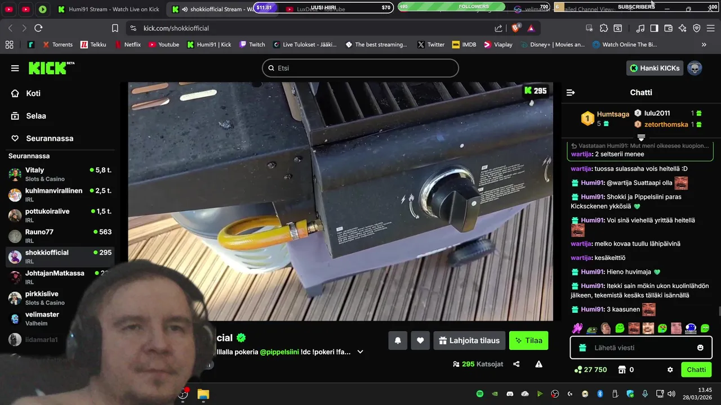
Task: Open the skull profile avatar menu
Action: pos(695,68)
